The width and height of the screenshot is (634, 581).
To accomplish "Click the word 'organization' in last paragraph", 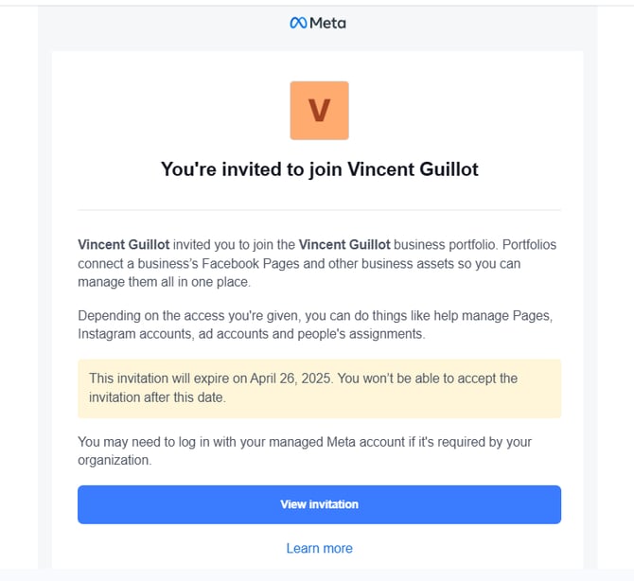I will click(x=114, y=460).
